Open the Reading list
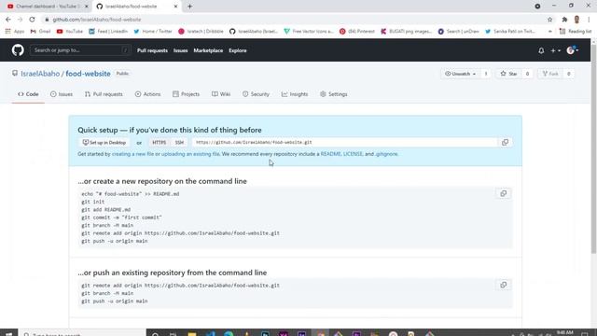 tap(576, 31)
